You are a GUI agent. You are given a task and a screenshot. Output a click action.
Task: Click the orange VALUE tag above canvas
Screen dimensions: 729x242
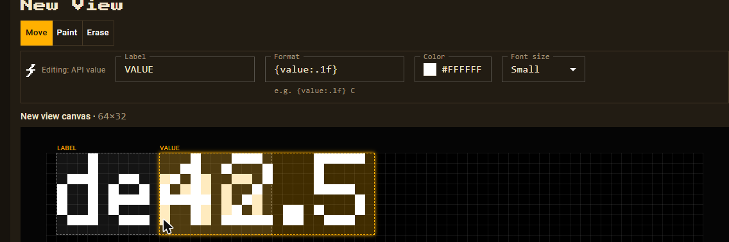[169, 148]
